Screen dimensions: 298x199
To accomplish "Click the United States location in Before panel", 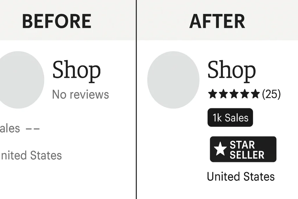I will click(x=31, y=155).
